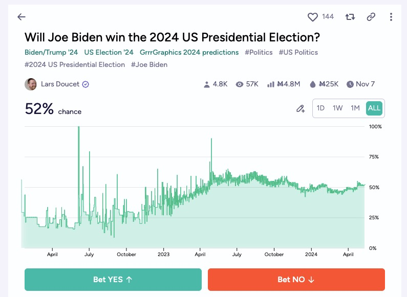Click the water drop liquidity icon
The width and height of the screenshot is (407, 297).
313,84
